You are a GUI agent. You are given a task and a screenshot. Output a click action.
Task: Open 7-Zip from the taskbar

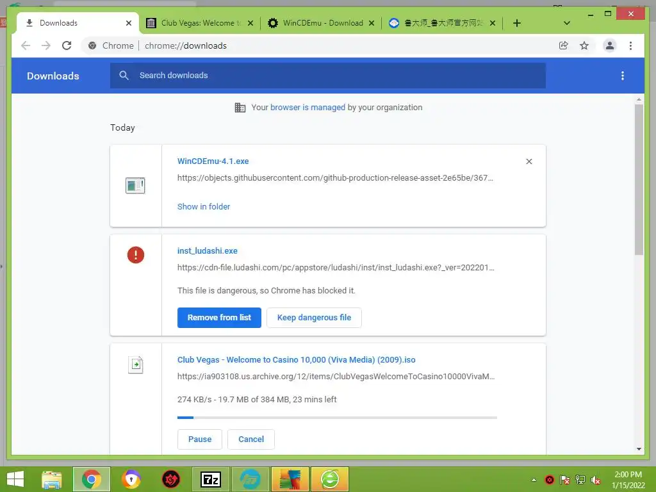click(210, 479)
